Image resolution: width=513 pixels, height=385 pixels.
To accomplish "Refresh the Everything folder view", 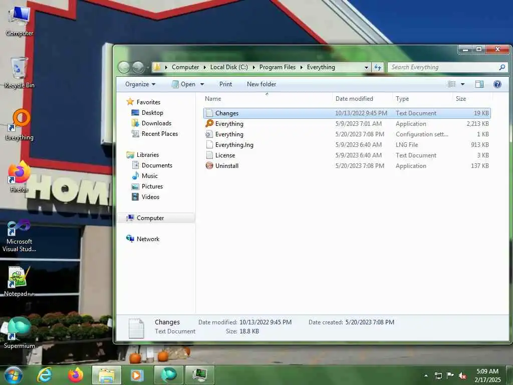I will pyautogui.click(x=378, y=67).
